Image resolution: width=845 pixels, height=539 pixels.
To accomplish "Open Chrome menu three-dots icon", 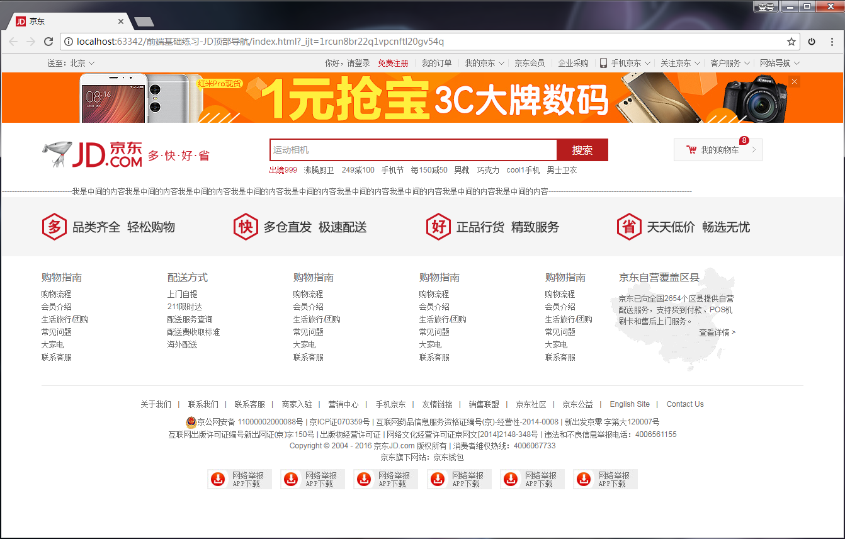I will tap(831, 42).
